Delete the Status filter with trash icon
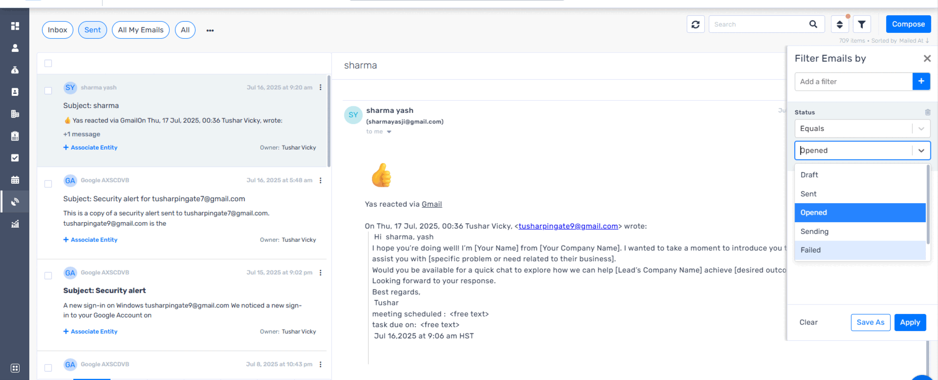Screen dimensions: 938x380 pyautogui.click(x=927, y=112)
